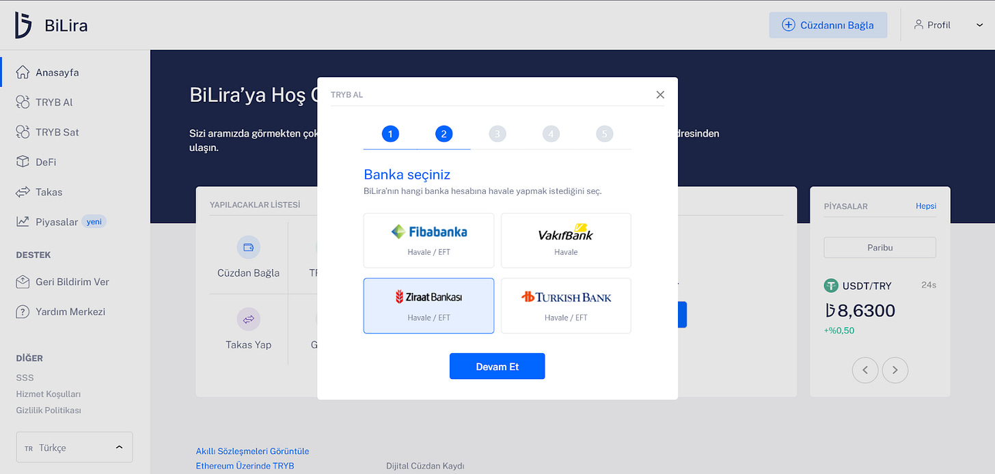The height and width of the screenshot is (474, 995).
Task: Click the USDT Tether coin icon
Action: [831, 285]
